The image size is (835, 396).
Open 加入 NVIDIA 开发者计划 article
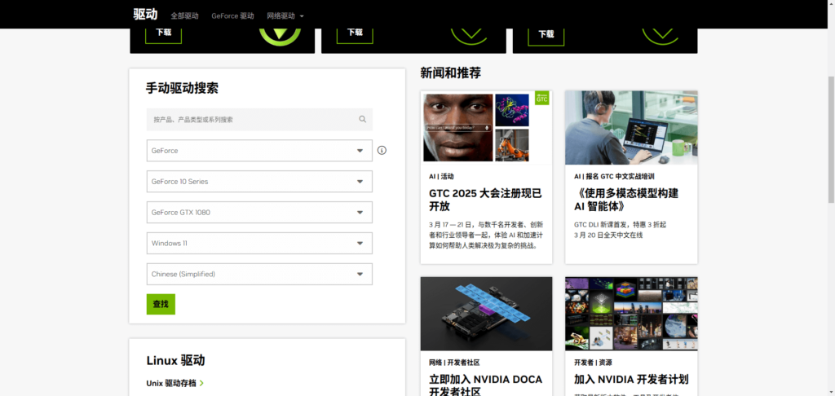[631, 380]
